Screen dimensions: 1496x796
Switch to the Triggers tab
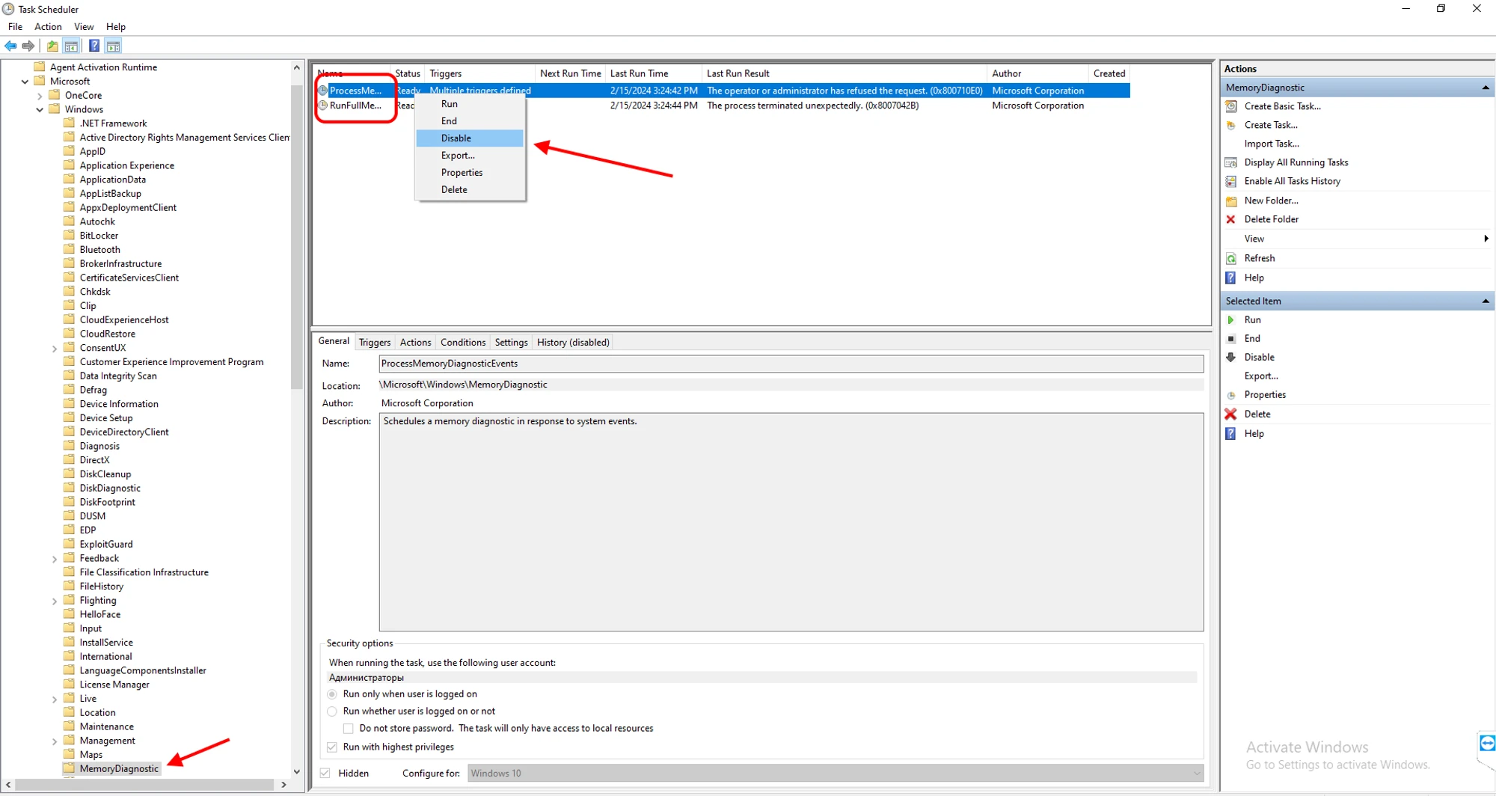click(374, 343)
